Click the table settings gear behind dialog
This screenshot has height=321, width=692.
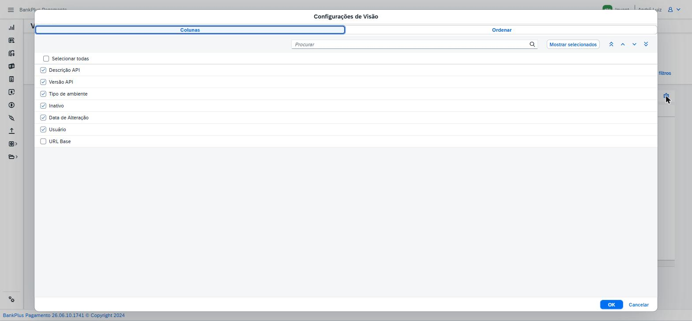(x=666, y=96)
